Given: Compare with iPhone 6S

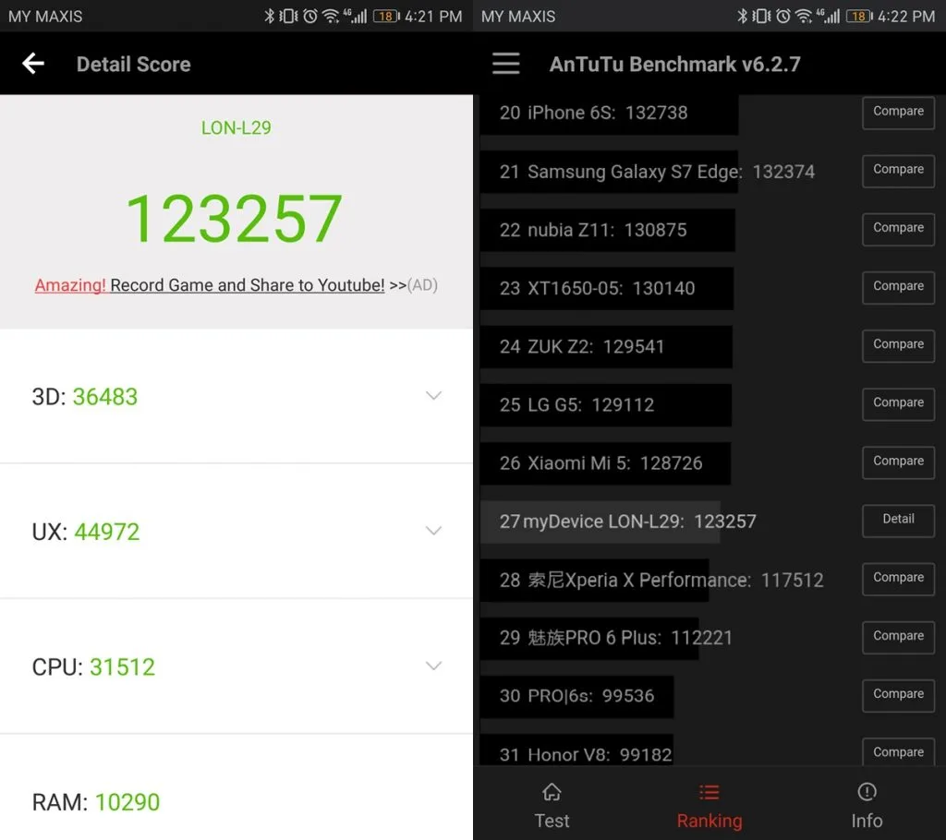Looking at the screenshot, I should pyautogui.click(x=898, y=113).
